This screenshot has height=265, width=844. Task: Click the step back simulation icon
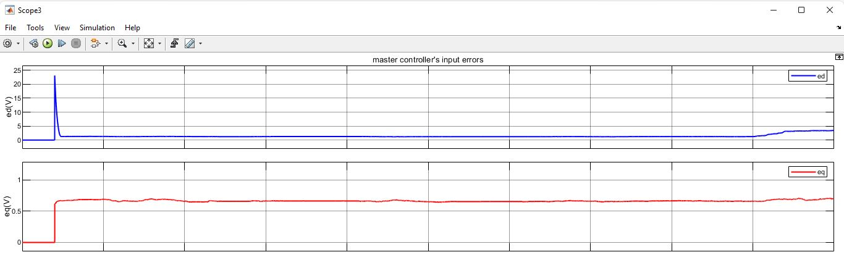pyautogui.click(x=34, y=43)
